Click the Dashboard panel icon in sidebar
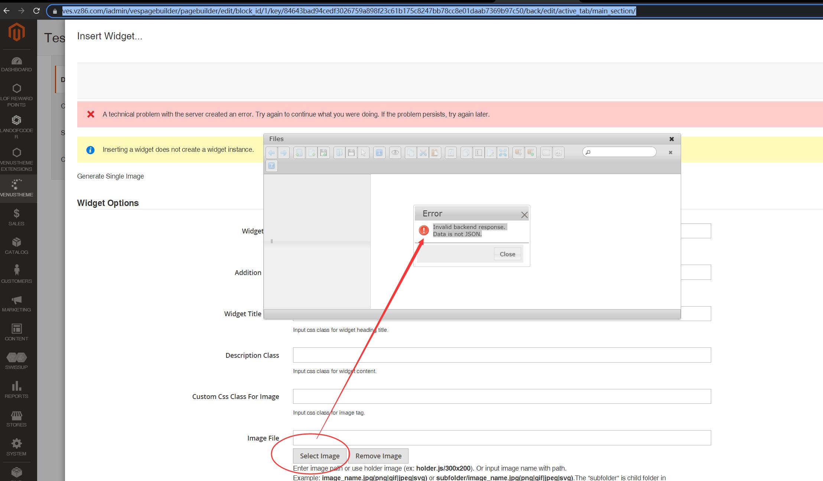This screenshot has height=481, width=823. coord(17,61)
